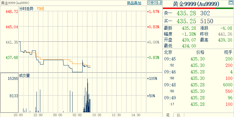
Task: Select the volume axis box showing 16266
Action: click(9, 93)
